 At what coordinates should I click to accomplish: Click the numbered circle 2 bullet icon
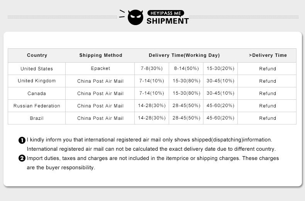22,158
